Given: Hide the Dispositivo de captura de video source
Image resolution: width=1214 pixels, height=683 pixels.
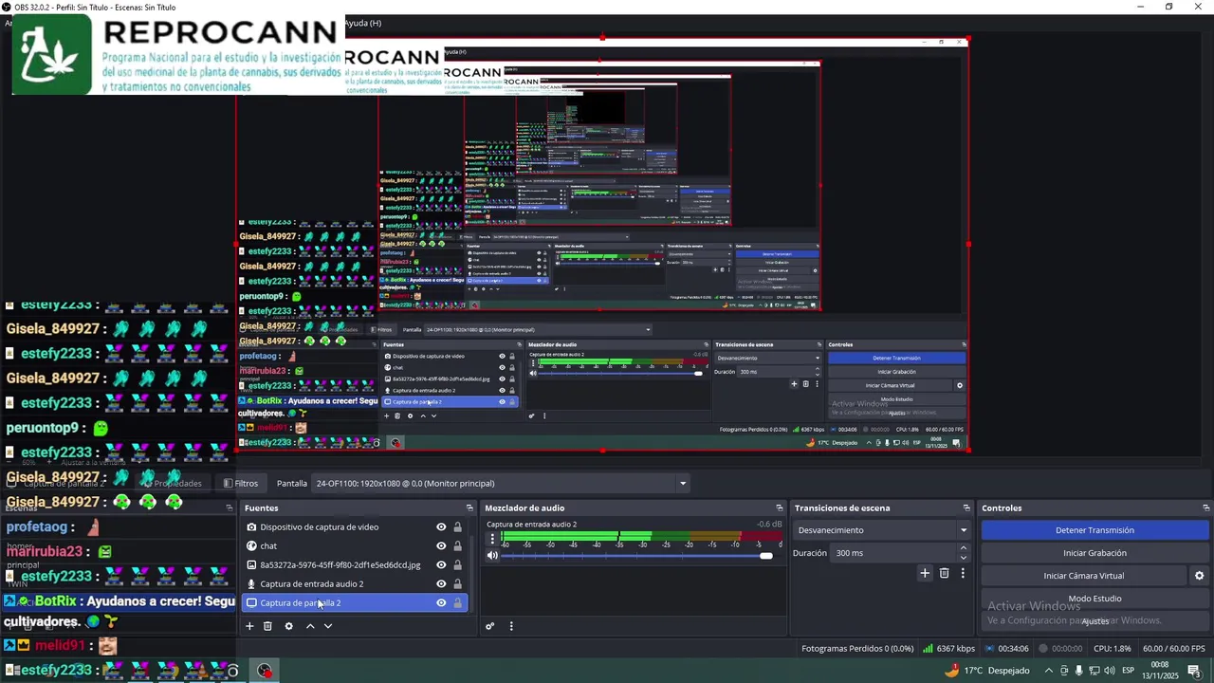Looking at the screenshot, I should coord(441,526).
